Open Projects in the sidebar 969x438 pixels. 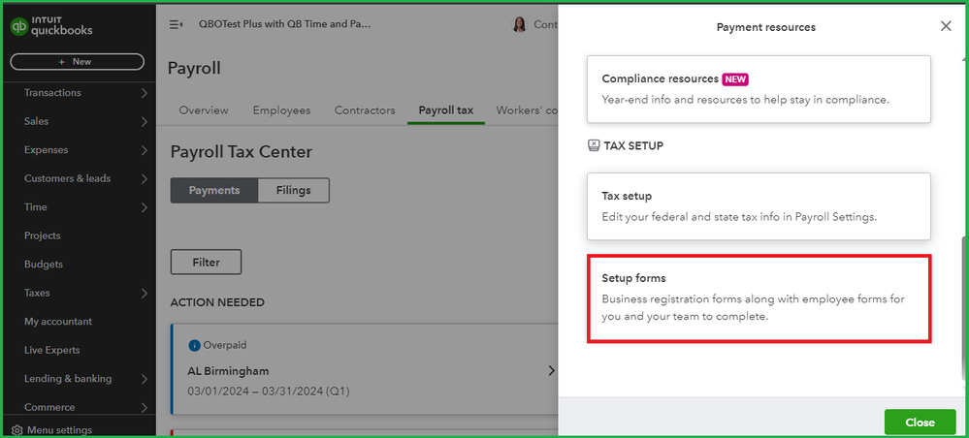(43, 235)
